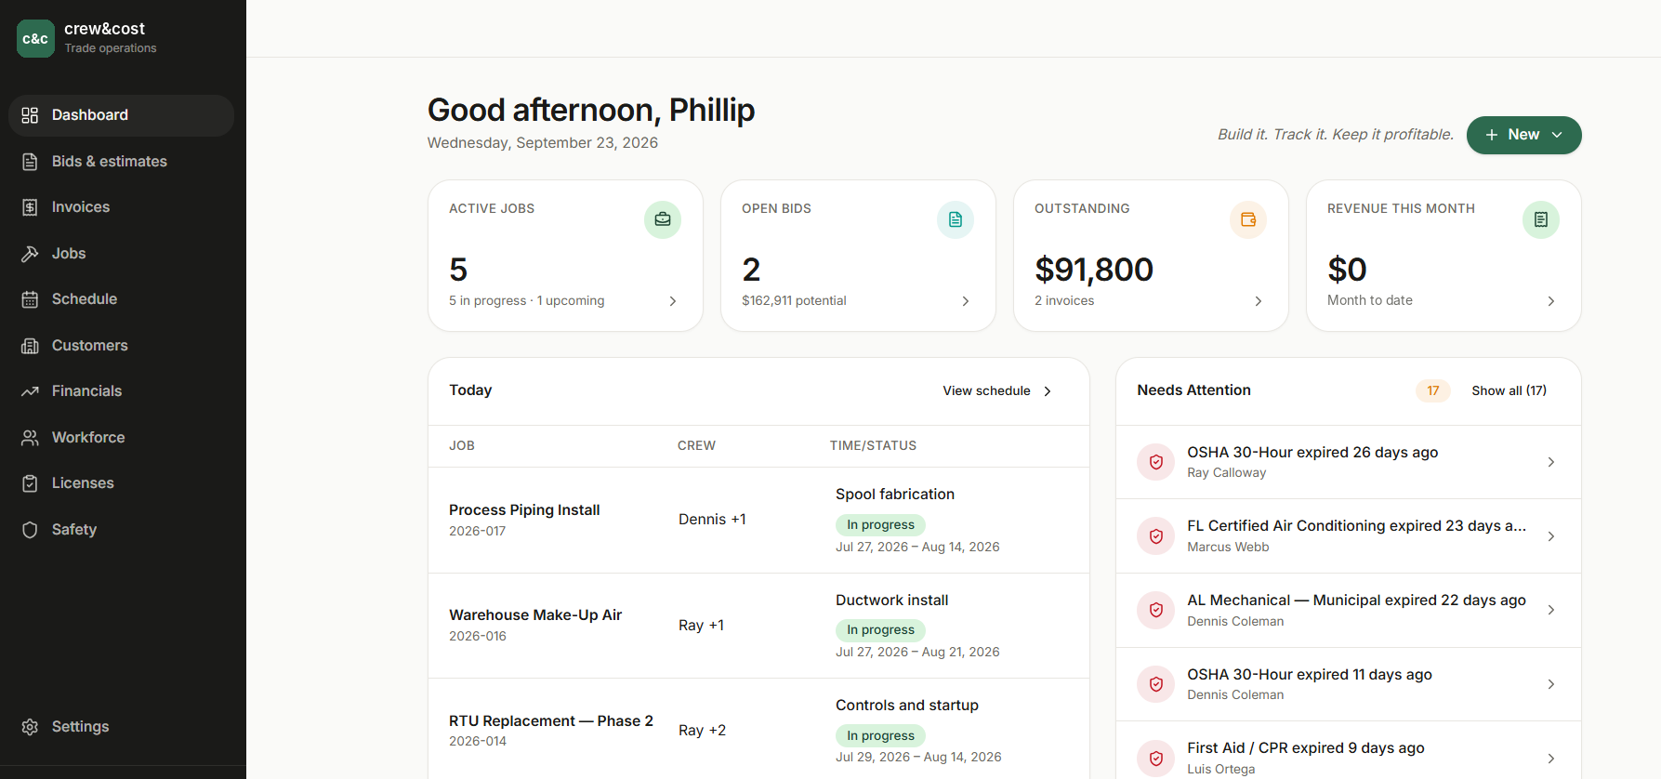Image resolution: width=1661 pixels, height=779 pixels.
Task: Click the $162,911 potential text
Action: click(x=794, y=301)
